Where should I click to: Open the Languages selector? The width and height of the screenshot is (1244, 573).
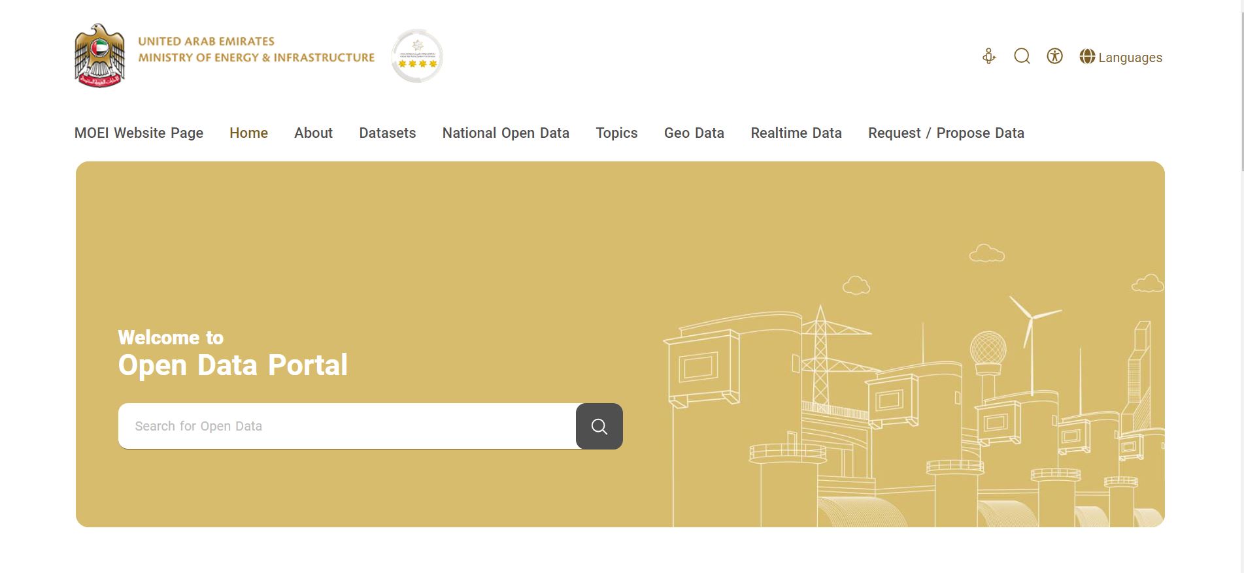point(1121,57)
